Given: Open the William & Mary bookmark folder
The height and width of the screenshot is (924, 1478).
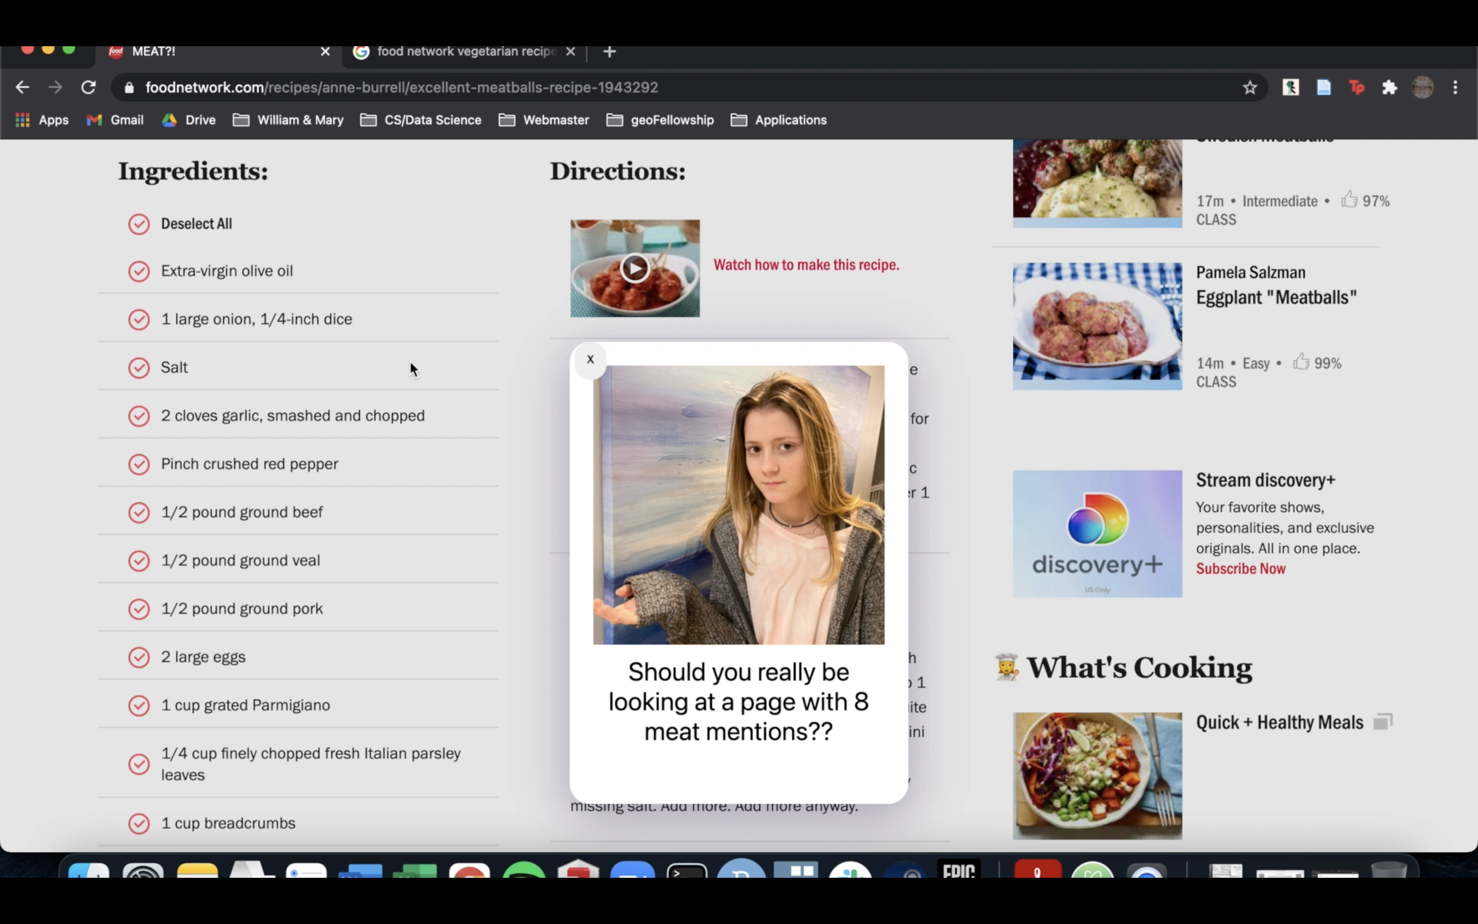Looking at the screenshot, I should pos(288,120).
